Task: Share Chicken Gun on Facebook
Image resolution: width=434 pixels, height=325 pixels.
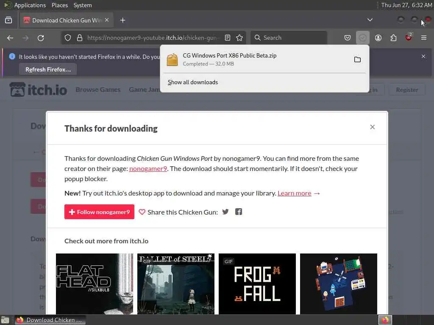Action: pyautogui.click(x=239, y=212)
